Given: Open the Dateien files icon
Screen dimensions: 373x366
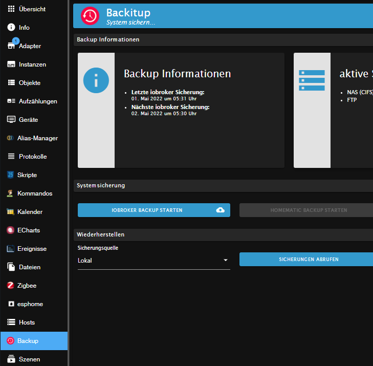Looking at the screenshot, I should point(11,267).
